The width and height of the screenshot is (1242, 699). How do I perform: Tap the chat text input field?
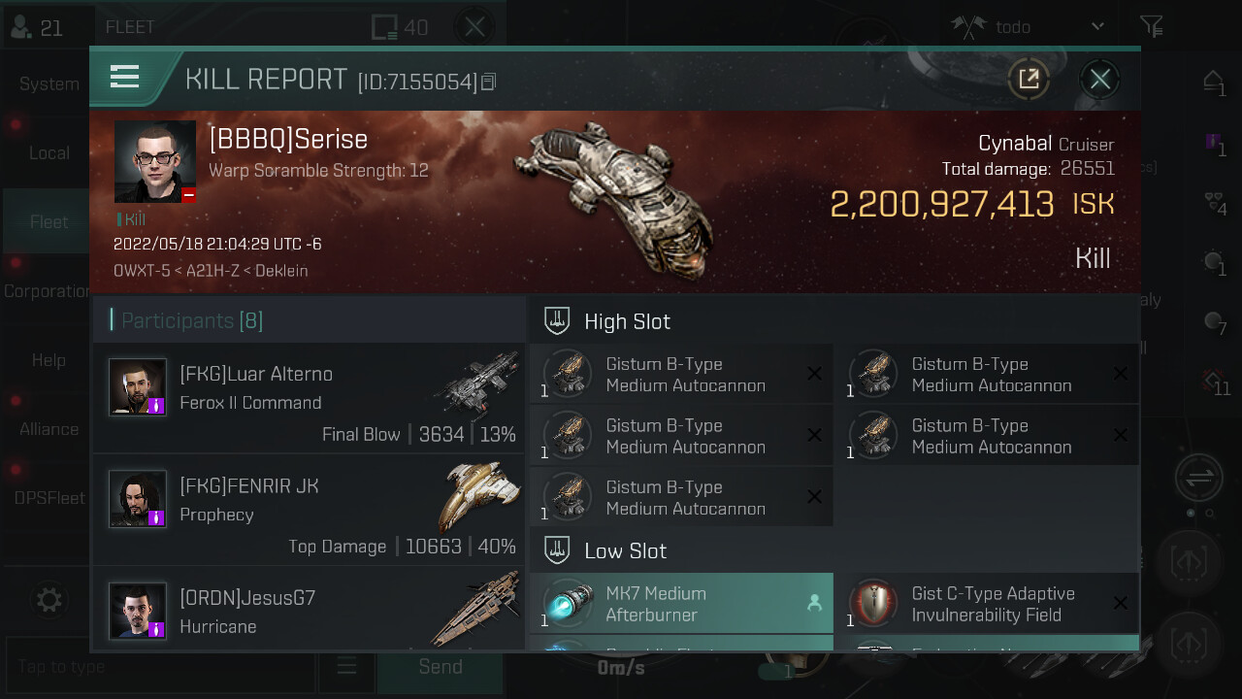click(160, 666)
